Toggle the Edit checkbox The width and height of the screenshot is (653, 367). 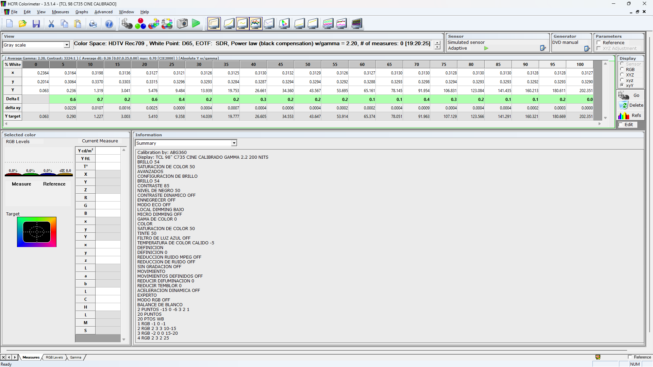click(x=621, y=125)
